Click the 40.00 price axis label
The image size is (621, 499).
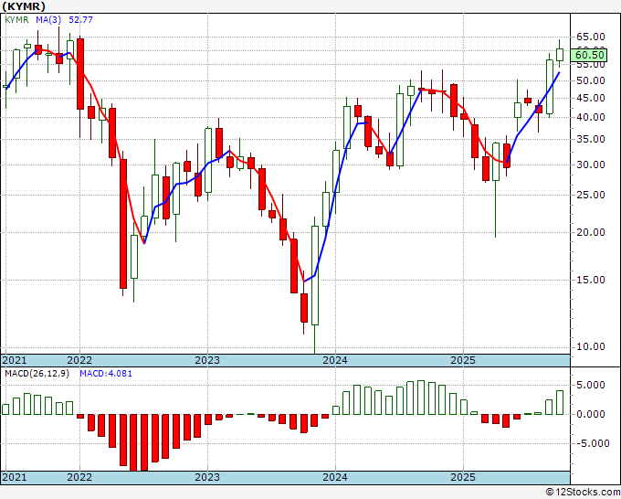pos(590,117)
